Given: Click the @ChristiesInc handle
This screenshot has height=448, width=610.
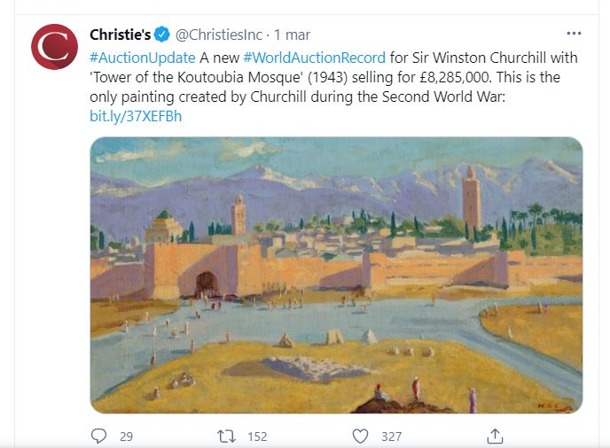Looking at the screenshot, I should click(218, 35).
